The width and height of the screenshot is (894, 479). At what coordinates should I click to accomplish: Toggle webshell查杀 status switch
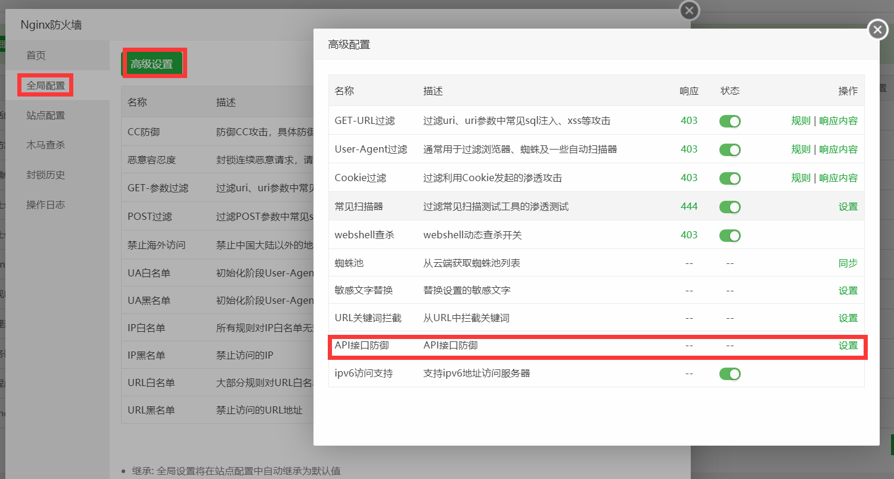[730, 235]
